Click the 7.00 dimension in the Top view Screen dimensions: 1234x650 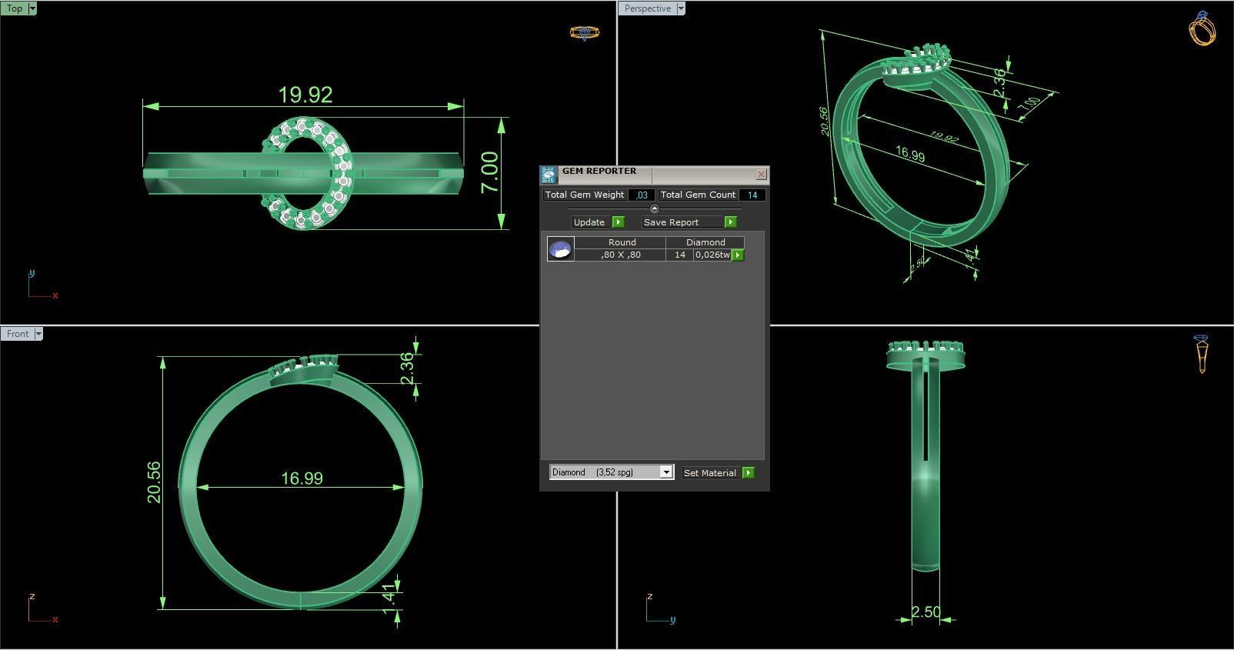490,172
